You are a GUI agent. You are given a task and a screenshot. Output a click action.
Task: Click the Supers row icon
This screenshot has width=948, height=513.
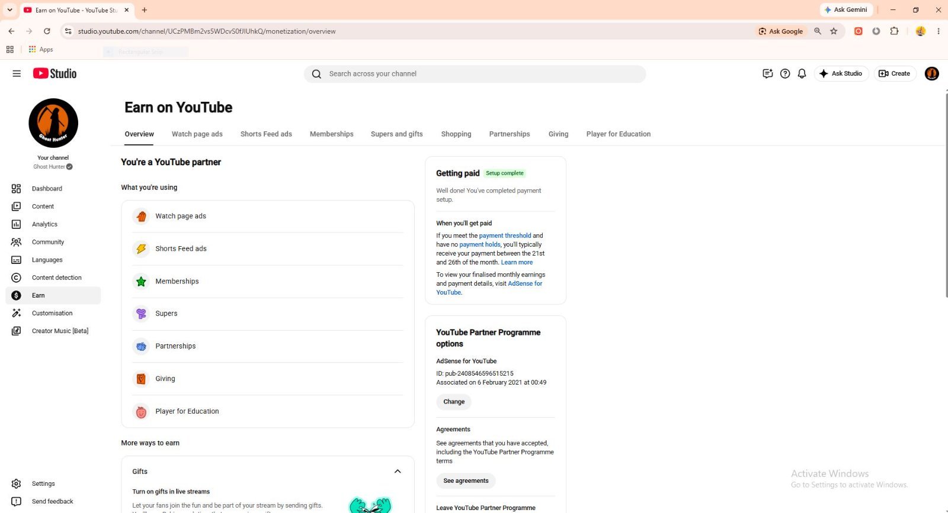[141, 314]
